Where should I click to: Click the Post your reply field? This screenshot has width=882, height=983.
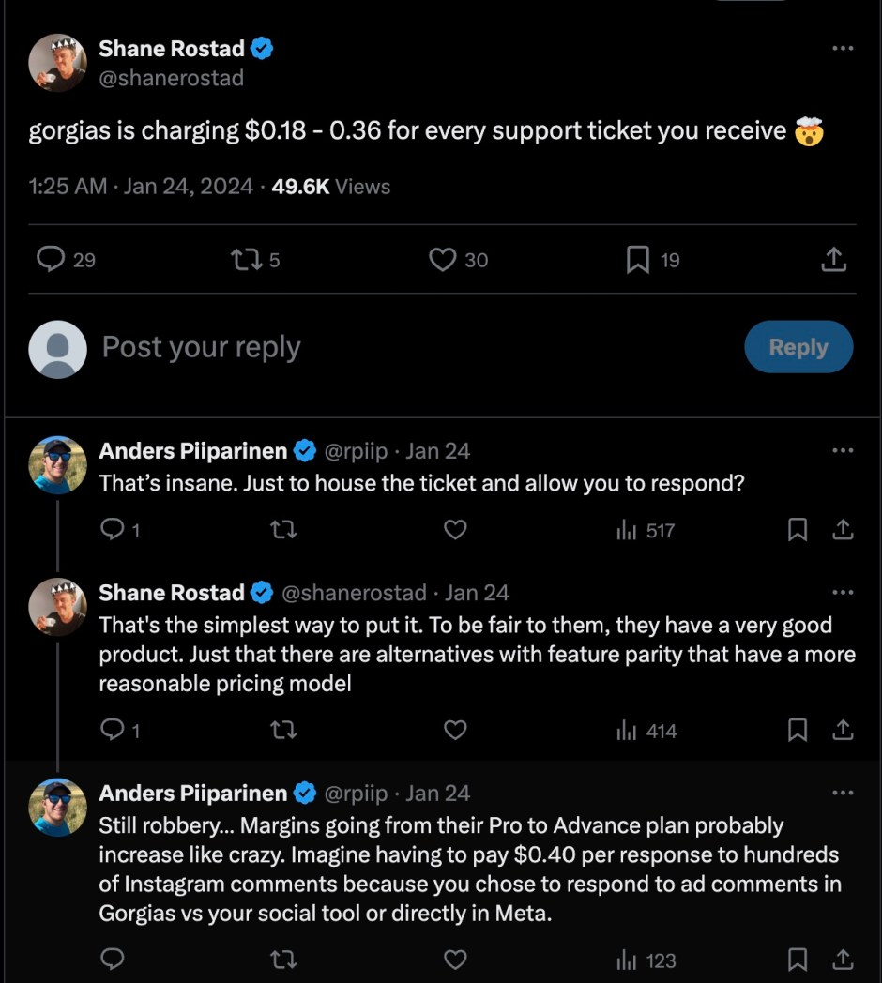coord(375,347)
